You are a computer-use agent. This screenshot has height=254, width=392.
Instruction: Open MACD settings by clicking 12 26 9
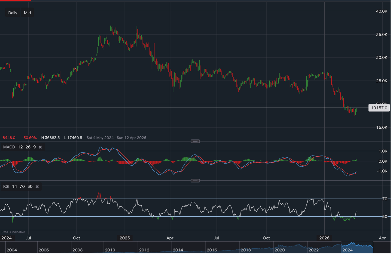pyautogui.click(x=27, y=147)
